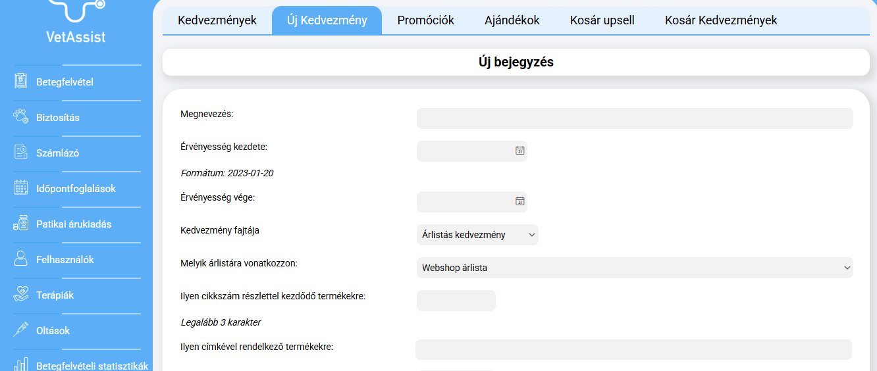Focus the cikkszám részlet input field
The height and width of the screenshot is (371, 877).
[456, 301]
